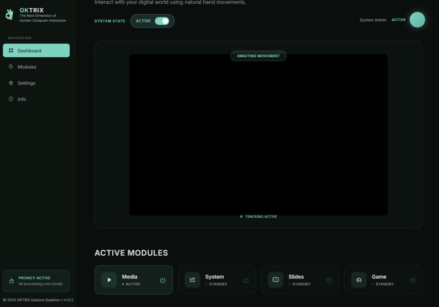Toggle the Slides module power button
Viewport: 439px width, 307px height.
329,280
